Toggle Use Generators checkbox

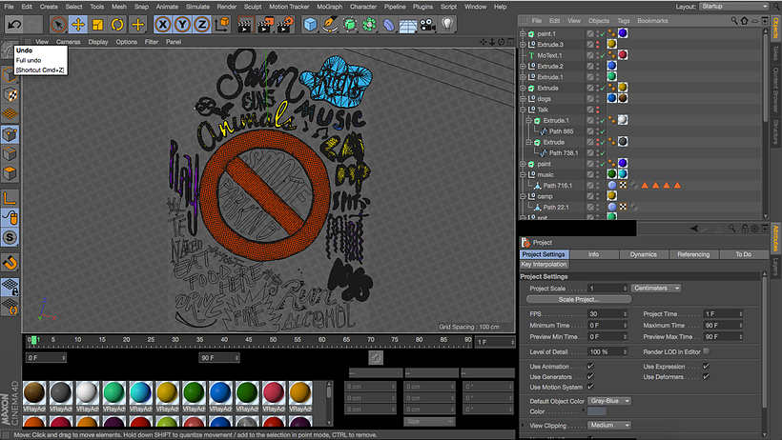coord(590,377)
